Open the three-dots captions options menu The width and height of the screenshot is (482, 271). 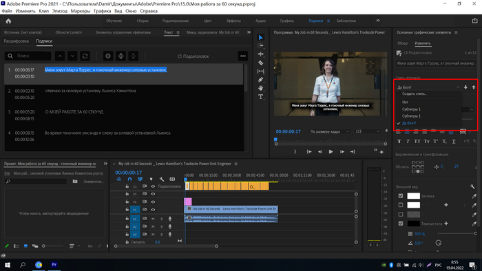tap(243, 56)
